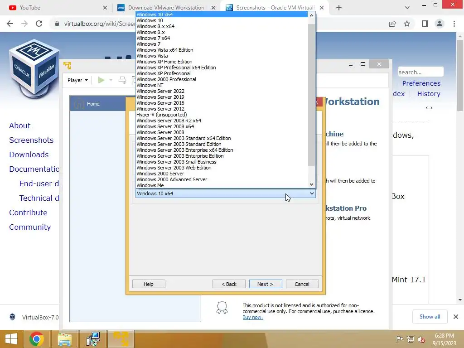This screenshot has width=464, height=348.
Task: Close the YouTube tab
Action: (x=105, y=8)
